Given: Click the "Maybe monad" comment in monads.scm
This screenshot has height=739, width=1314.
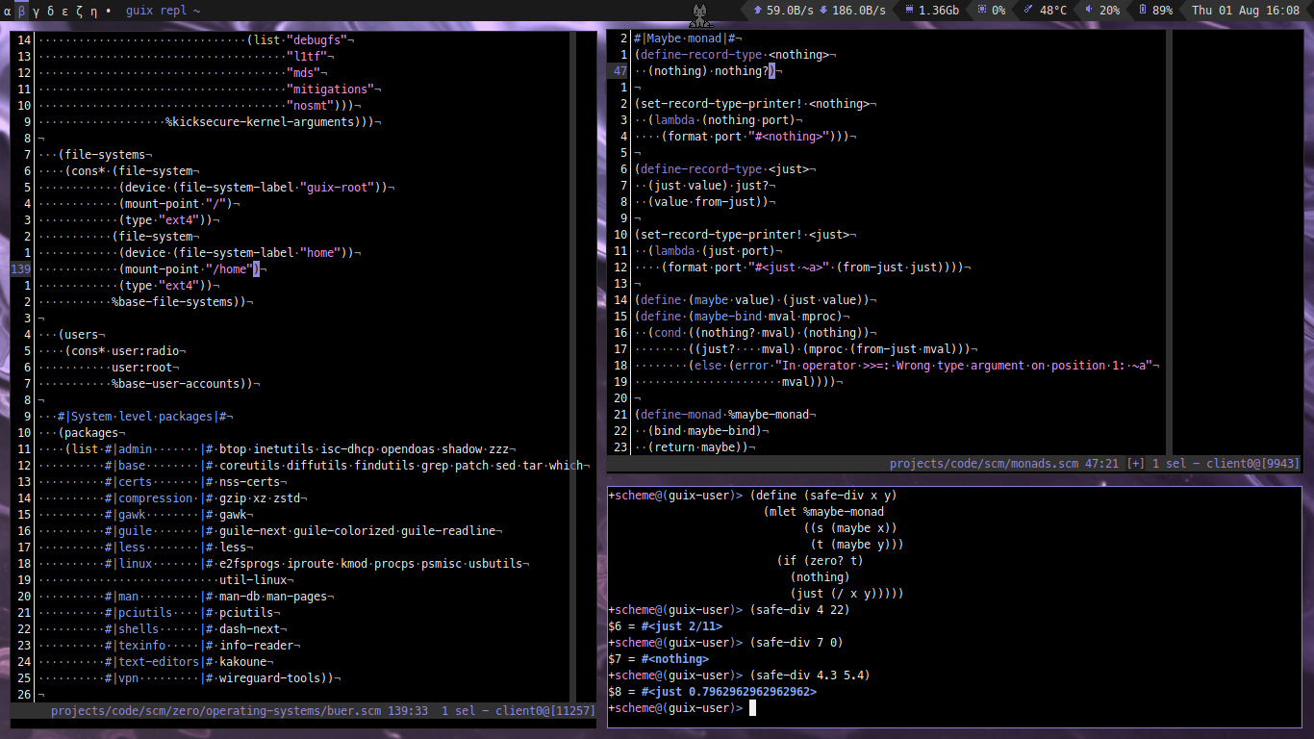Looking at the screenshot, I should (x=684, y=38).
